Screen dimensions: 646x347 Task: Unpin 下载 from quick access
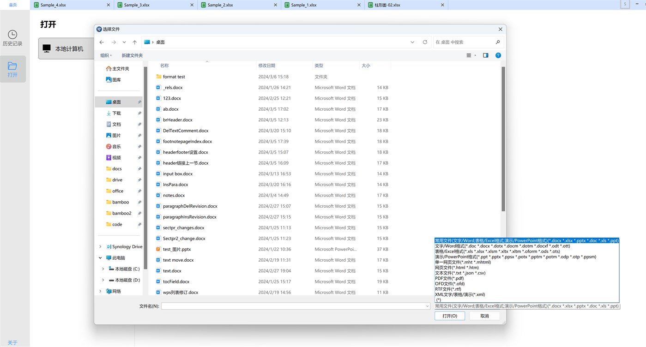coord(139,113)
